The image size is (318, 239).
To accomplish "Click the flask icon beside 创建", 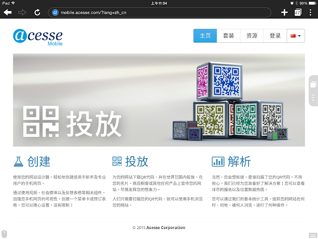I will [18, 161].
